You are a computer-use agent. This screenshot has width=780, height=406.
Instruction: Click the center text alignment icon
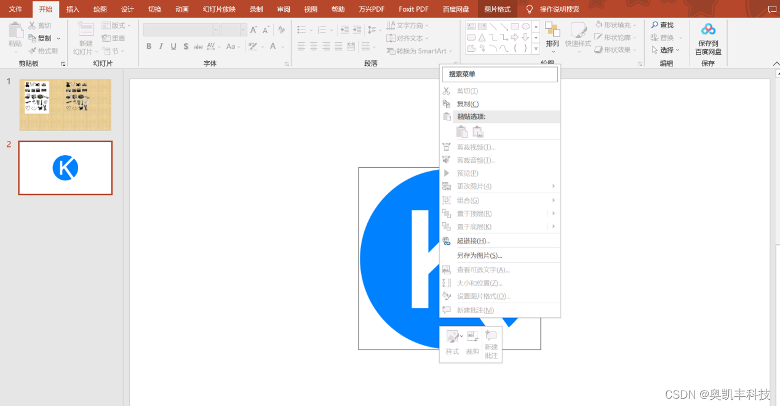coord(314,47)
